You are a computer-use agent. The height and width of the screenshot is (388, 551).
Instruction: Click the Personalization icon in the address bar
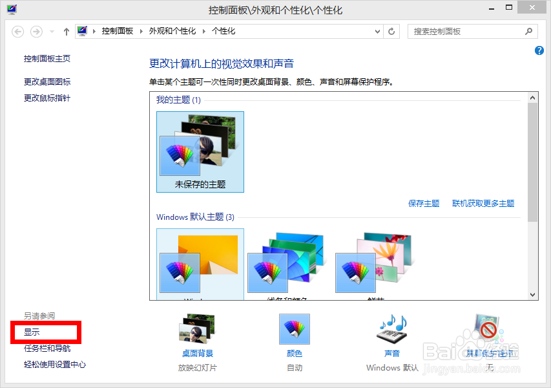pos(82,31)
